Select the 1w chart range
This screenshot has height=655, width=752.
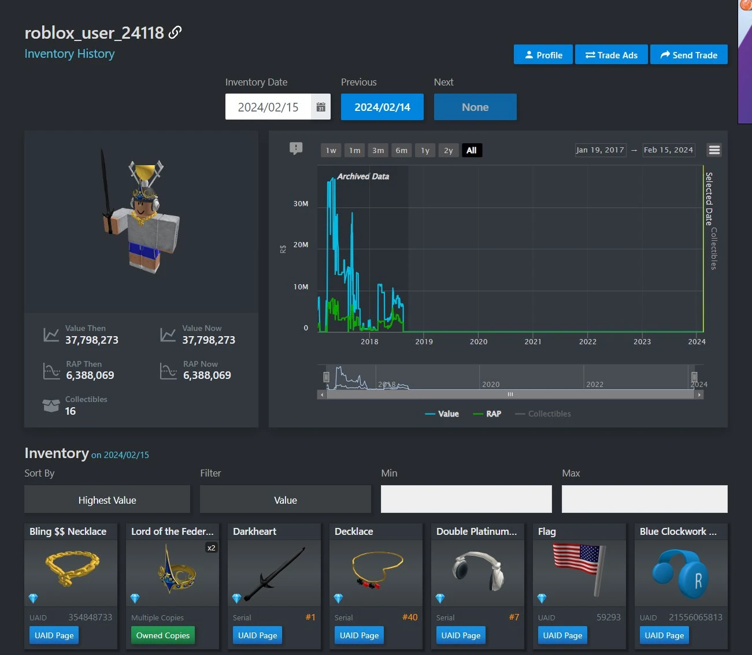click(x=331, y=150)
